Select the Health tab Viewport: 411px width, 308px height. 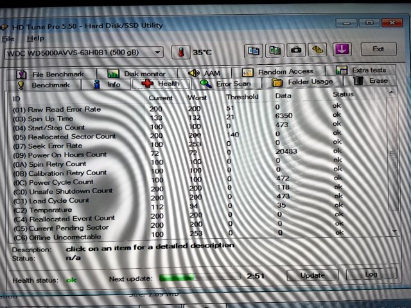coord(161,84)
